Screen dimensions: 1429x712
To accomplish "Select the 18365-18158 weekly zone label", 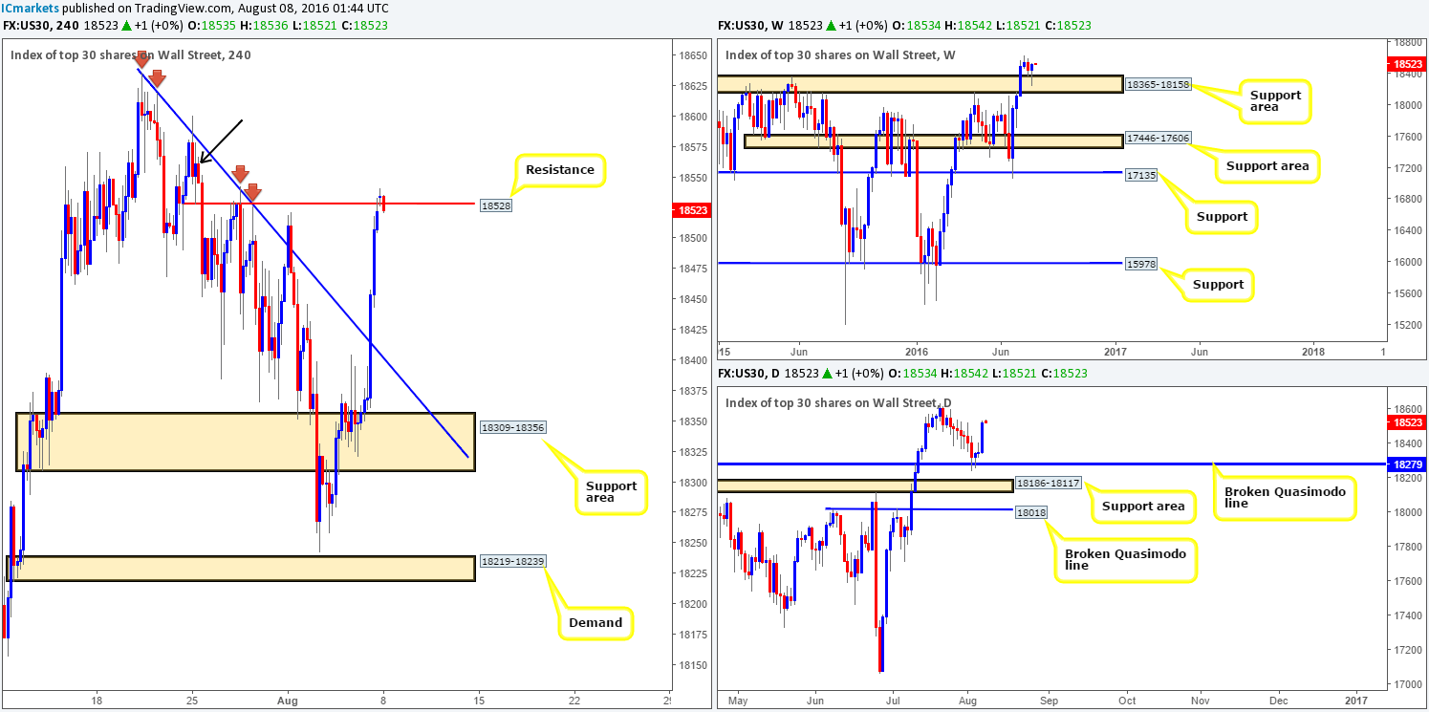I will click(1158, 84).
